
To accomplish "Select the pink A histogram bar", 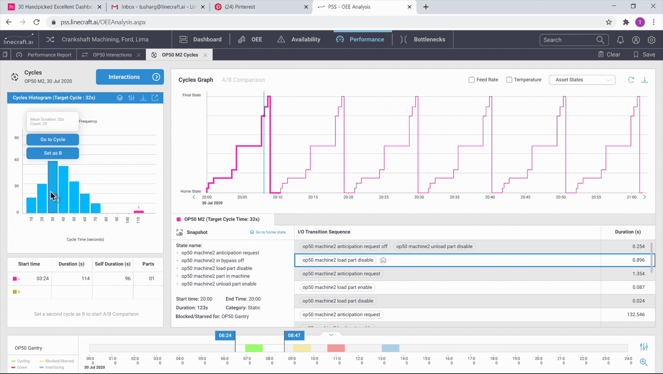I will point(139,212).
